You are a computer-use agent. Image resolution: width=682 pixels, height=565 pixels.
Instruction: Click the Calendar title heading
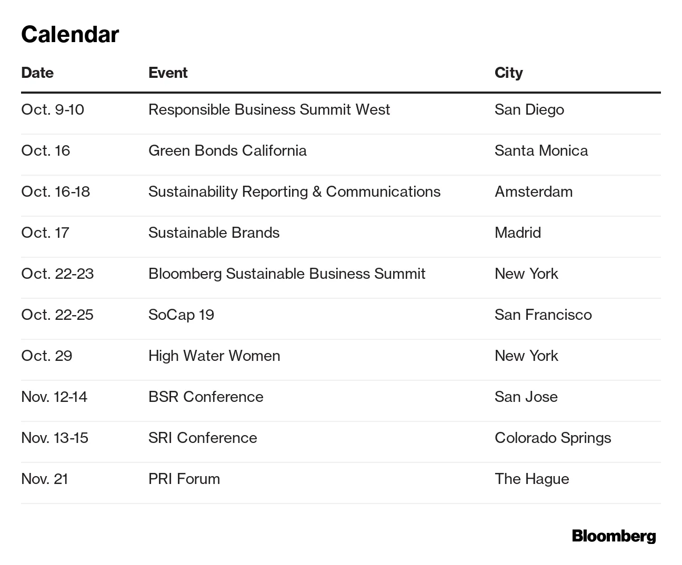pyautogui.click(x=70, y=35)
